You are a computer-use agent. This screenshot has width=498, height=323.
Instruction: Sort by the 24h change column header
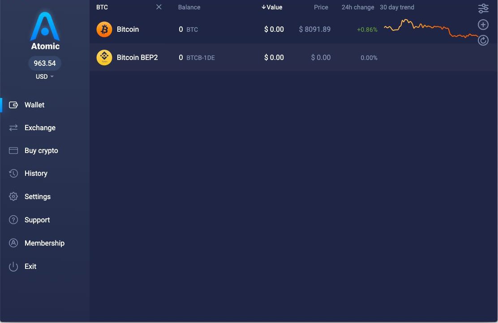pos(358,7)
